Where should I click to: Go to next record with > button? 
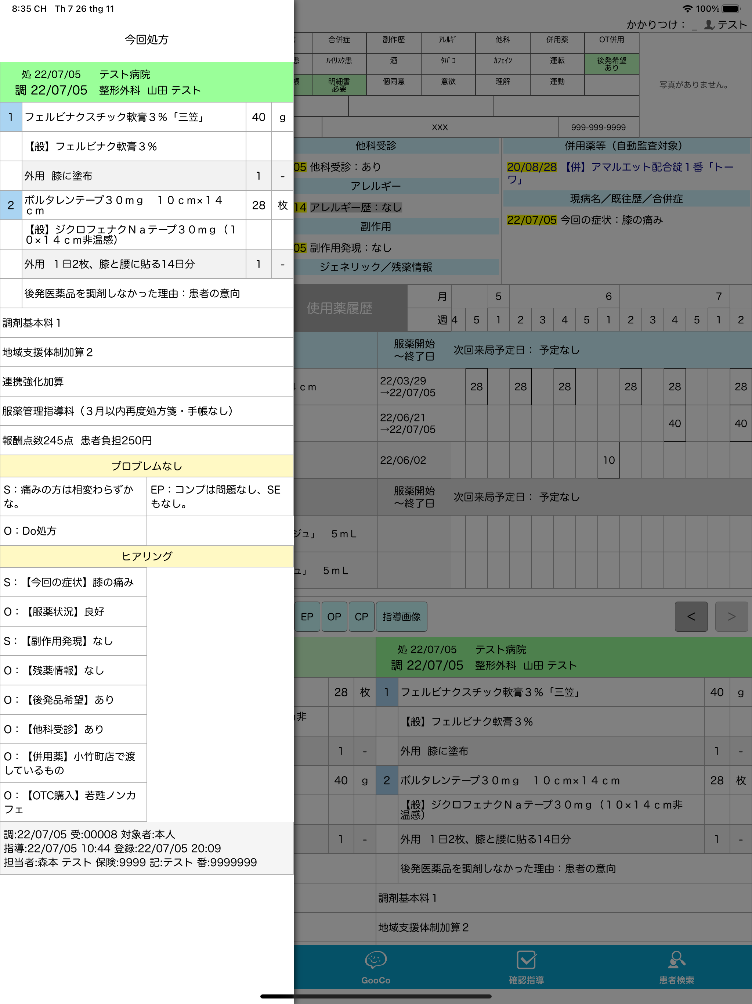(731, 616)
